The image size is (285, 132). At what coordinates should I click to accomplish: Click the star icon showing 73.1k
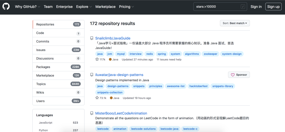click(97, 98)
